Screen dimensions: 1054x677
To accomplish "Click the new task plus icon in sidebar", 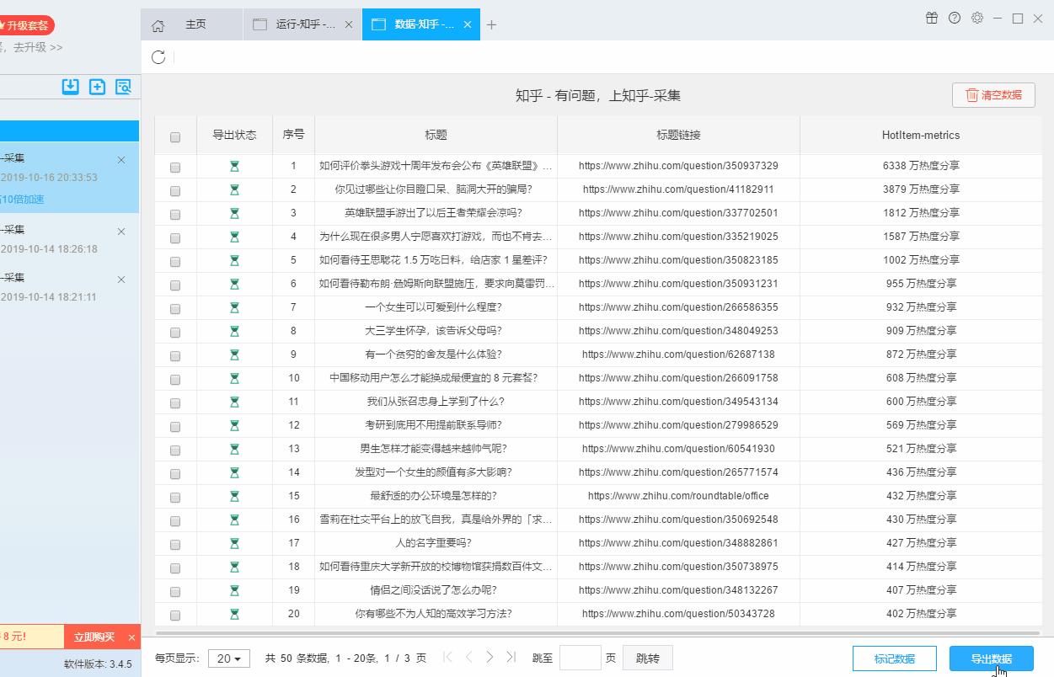I will click(x=97, y=86).
